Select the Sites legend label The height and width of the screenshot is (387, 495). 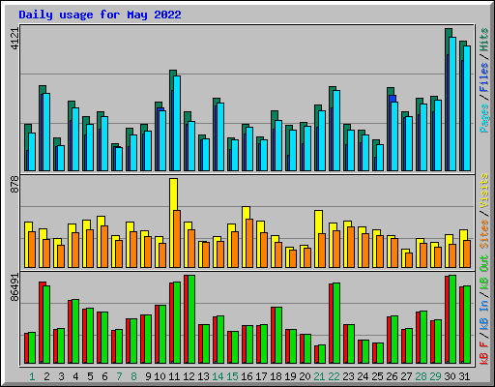tap(484, 234)
